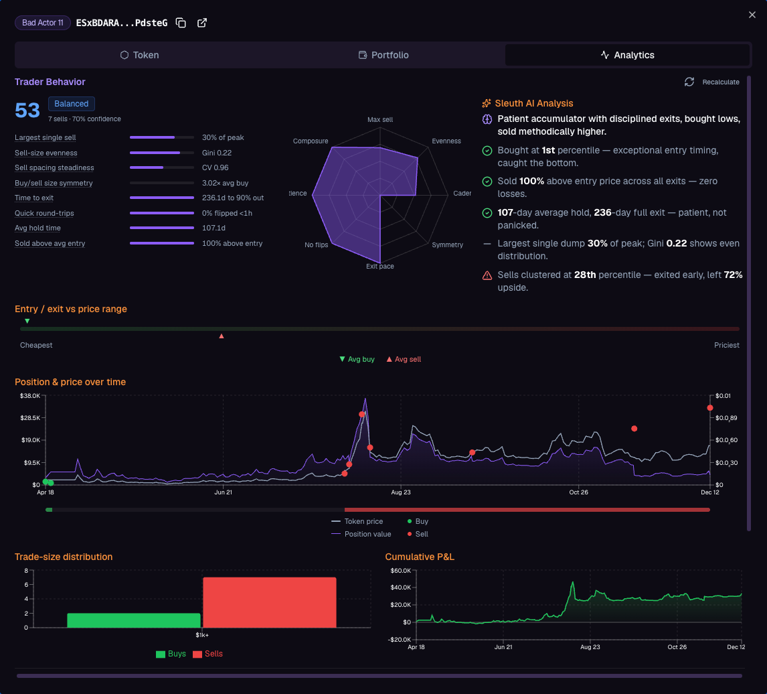Click the red holding-period timeline bar

[527, 510]
